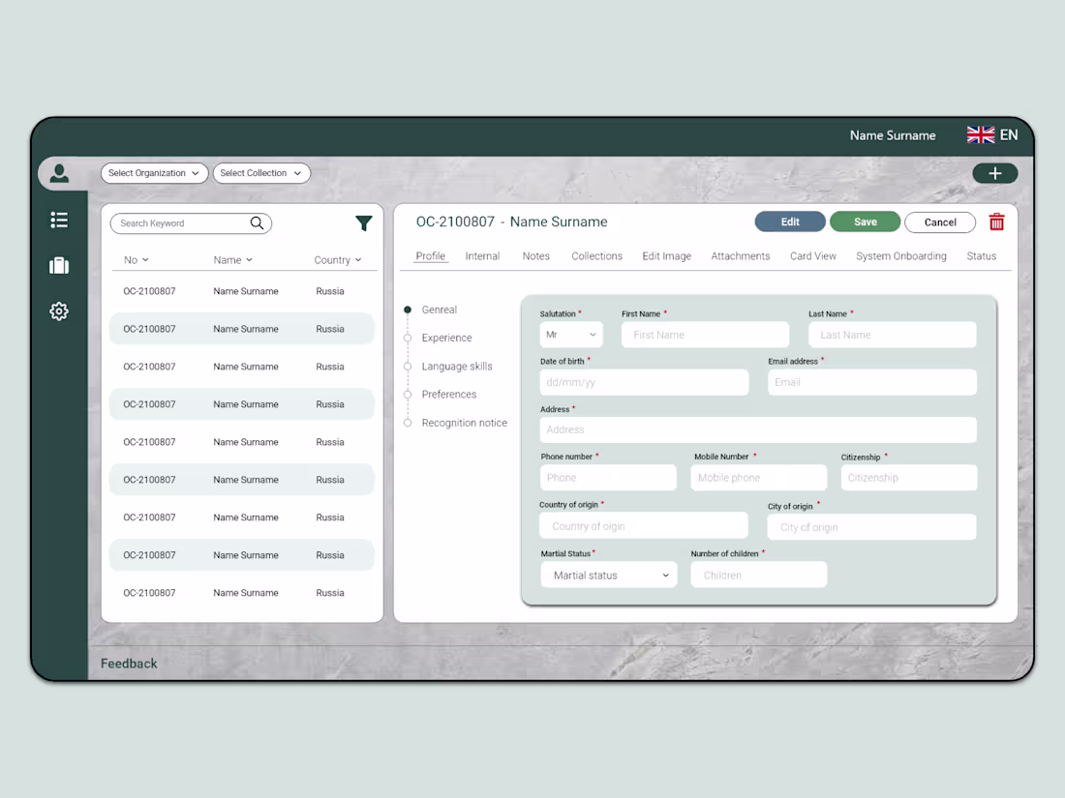This screenshot has width=1065, height=798.
Task: Open the filter panel above the record list
Action: click(364, 223)
